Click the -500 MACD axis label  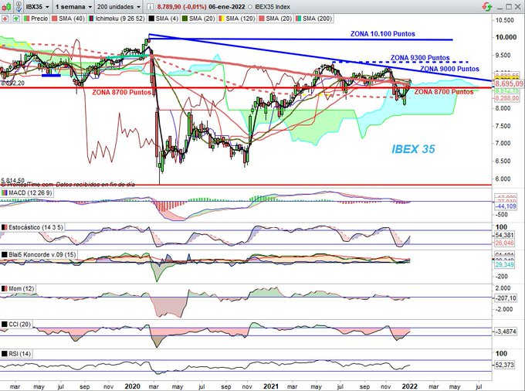point(501,215)
